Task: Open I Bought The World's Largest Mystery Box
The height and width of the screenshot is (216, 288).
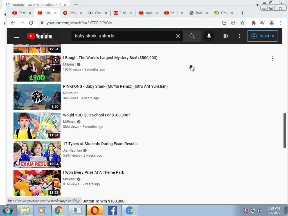Action: coord(110,58)
